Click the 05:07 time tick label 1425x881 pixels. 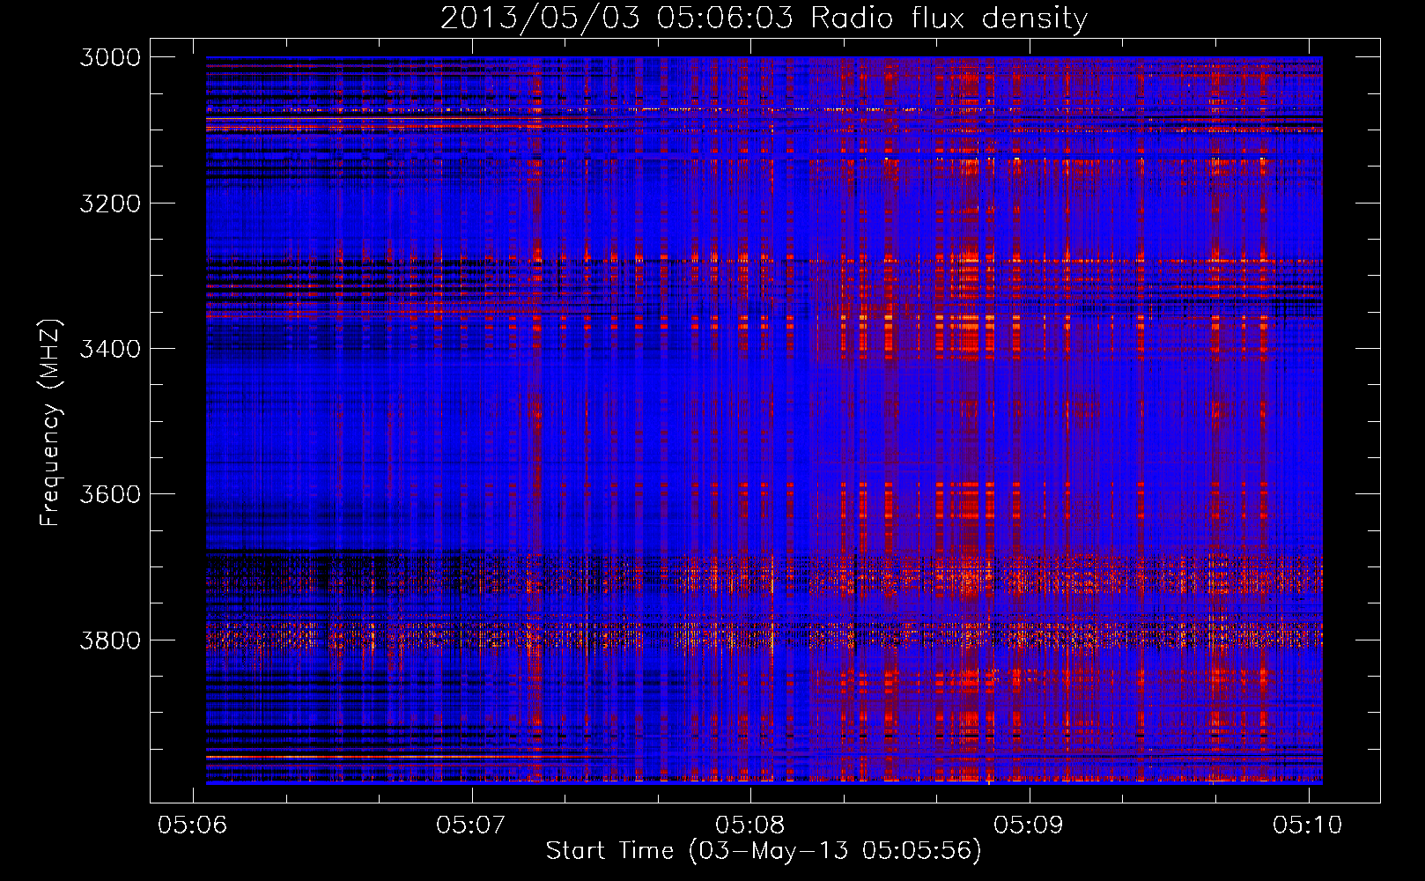471,825
